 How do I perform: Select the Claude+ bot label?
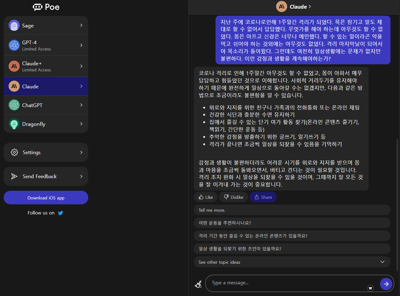pos(32,63)
